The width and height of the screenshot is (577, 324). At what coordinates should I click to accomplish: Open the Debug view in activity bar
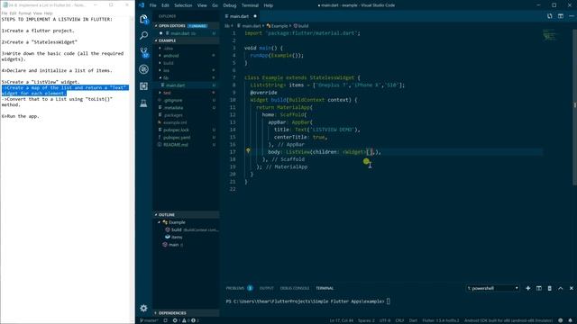[x=143, y=69]
